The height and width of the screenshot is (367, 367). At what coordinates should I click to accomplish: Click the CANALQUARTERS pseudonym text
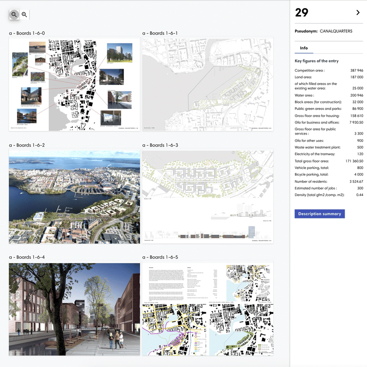336,31
